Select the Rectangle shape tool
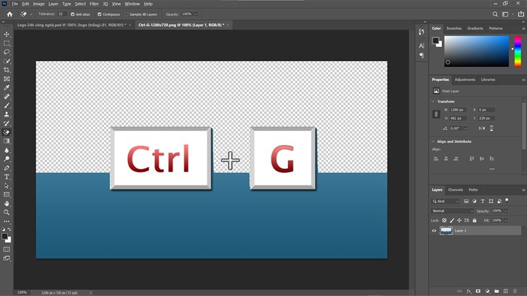 pyautogui.click(x=7, y=195)
